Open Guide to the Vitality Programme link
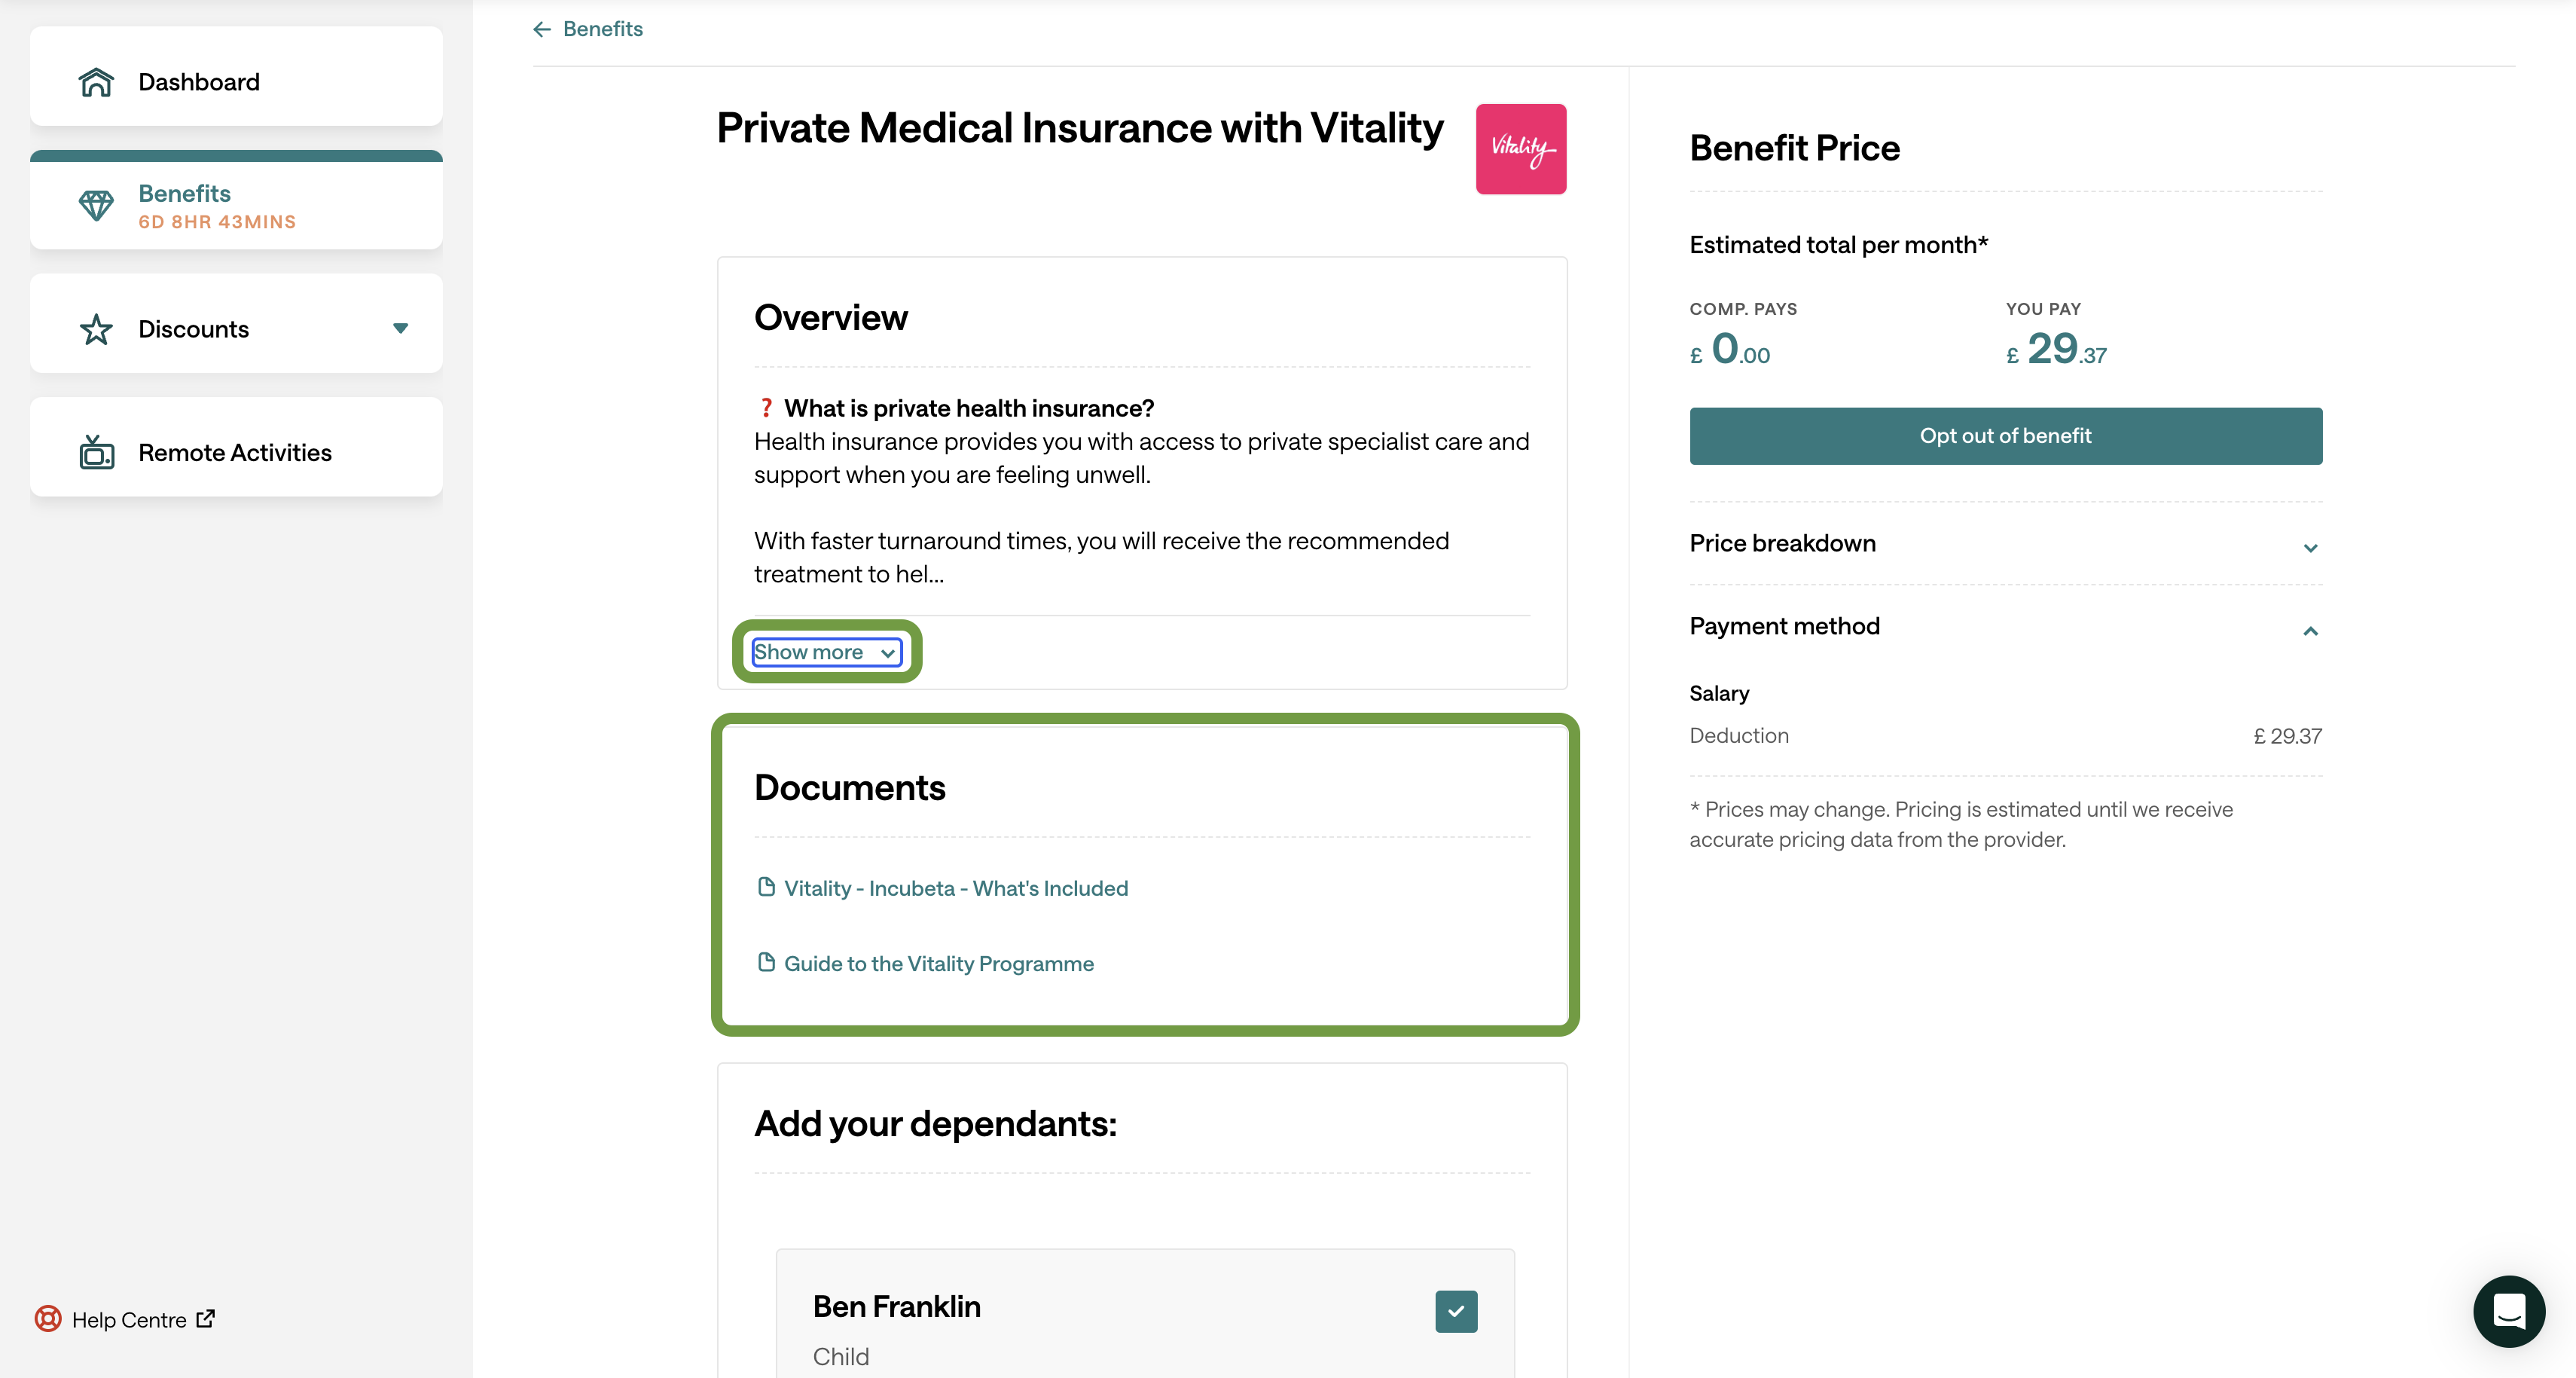This screenshot has height=1378, width=2576. click(x=938, y=963)
